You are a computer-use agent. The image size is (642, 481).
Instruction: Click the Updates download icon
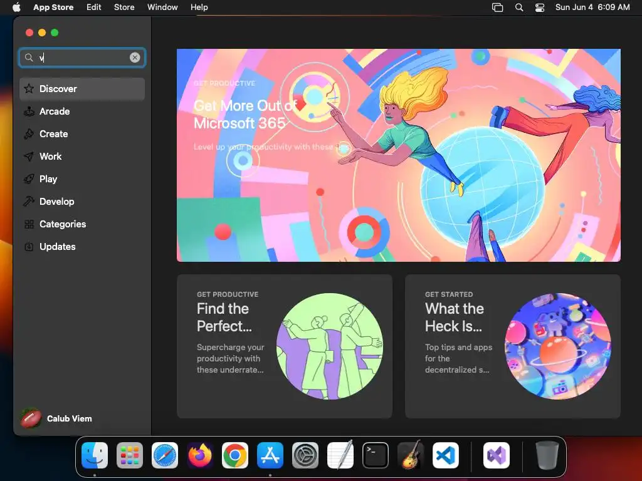29,247
